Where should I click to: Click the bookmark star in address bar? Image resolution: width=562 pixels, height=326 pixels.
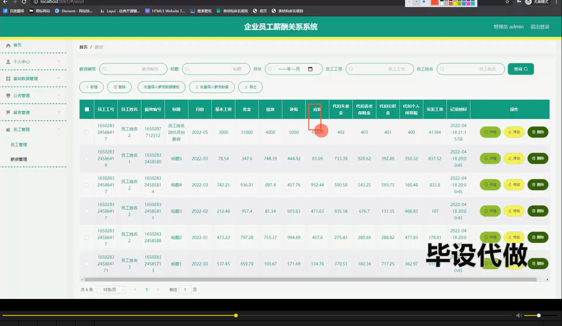click(507, 2)
